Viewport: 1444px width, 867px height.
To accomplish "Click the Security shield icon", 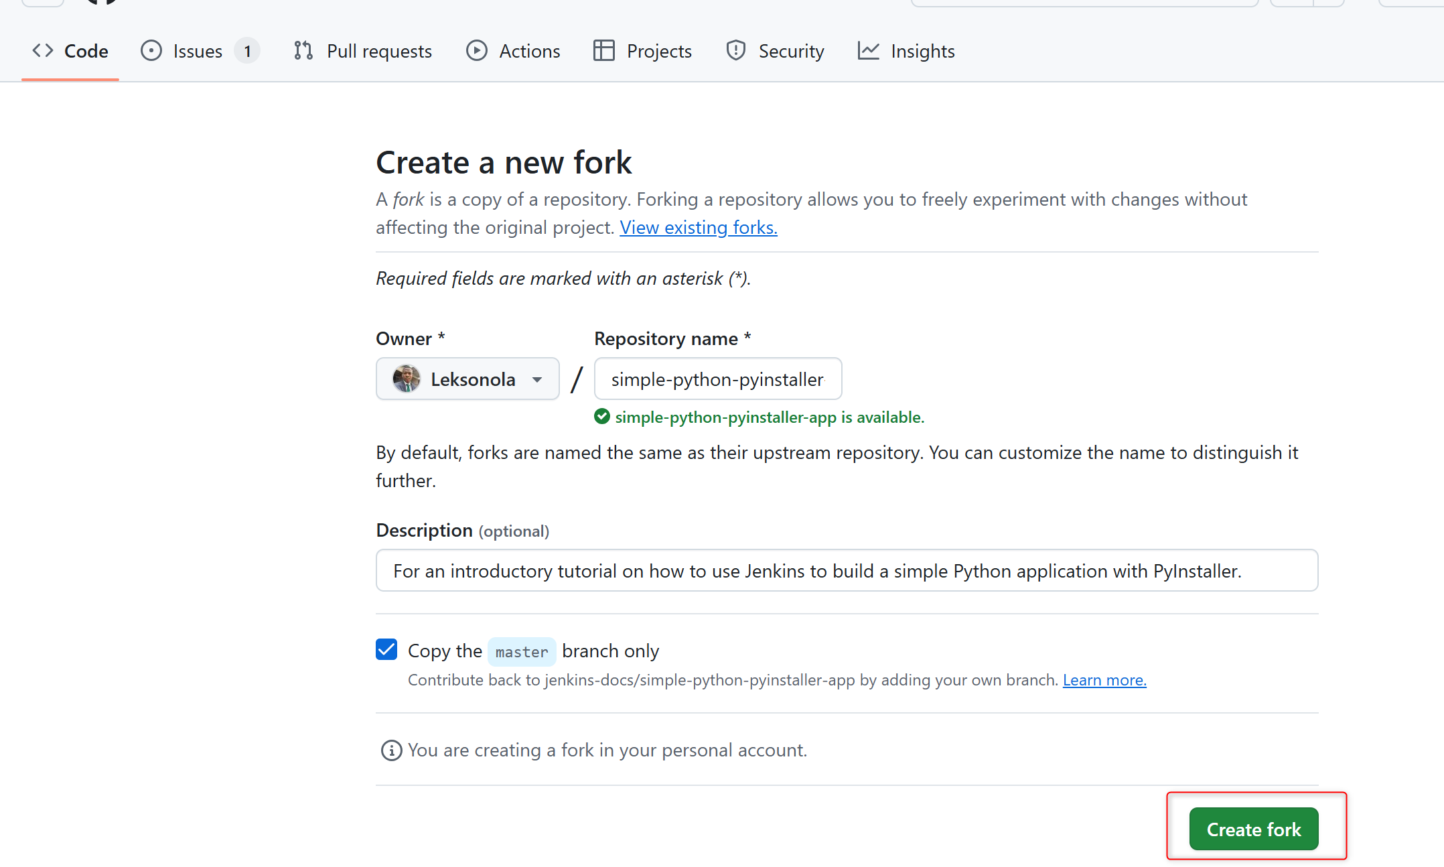I will [x=736, y=51].
